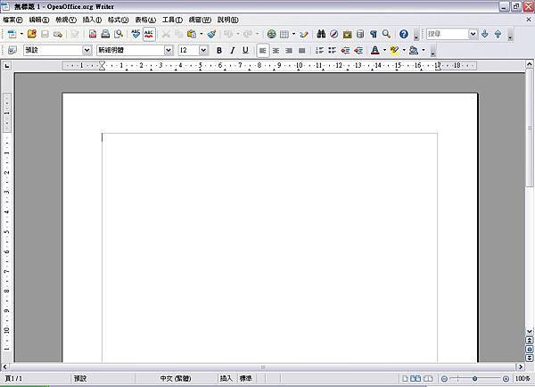The height and width of the screenshot is (387, 535).
Task: Create a new document with the New icon
Action: 12,34
